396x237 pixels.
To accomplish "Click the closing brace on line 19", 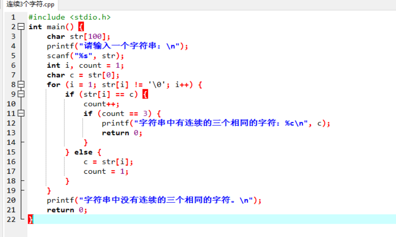I will point(49,191).
